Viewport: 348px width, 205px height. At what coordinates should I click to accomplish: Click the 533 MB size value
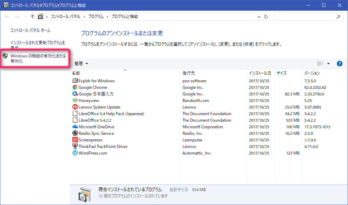click(x=293, y=120)
